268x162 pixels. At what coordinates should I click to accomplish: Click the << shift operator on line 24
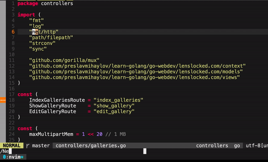(91, 134)
